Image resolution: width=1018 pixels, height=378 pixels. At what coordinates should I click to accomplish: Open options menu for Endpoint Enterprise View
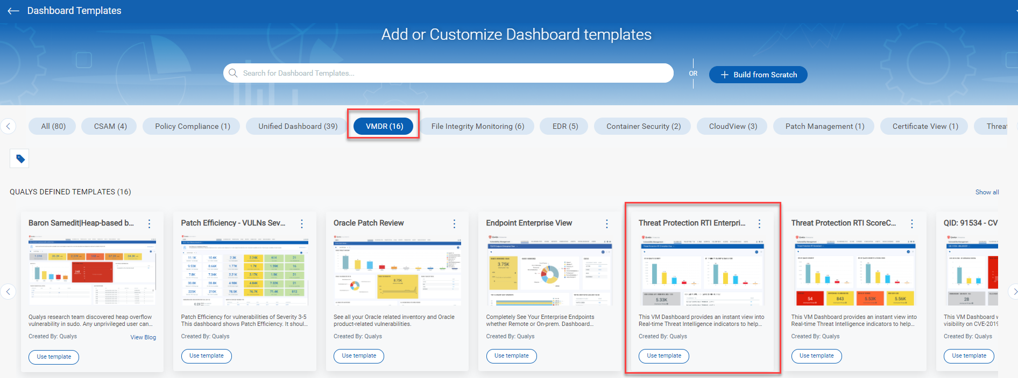tap(606, 224)
